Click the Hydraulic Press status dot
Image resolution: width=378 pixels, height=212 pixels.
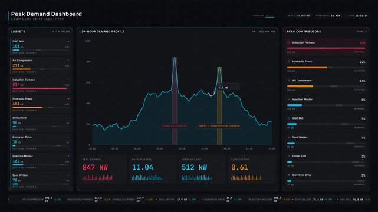coord(68,99)
